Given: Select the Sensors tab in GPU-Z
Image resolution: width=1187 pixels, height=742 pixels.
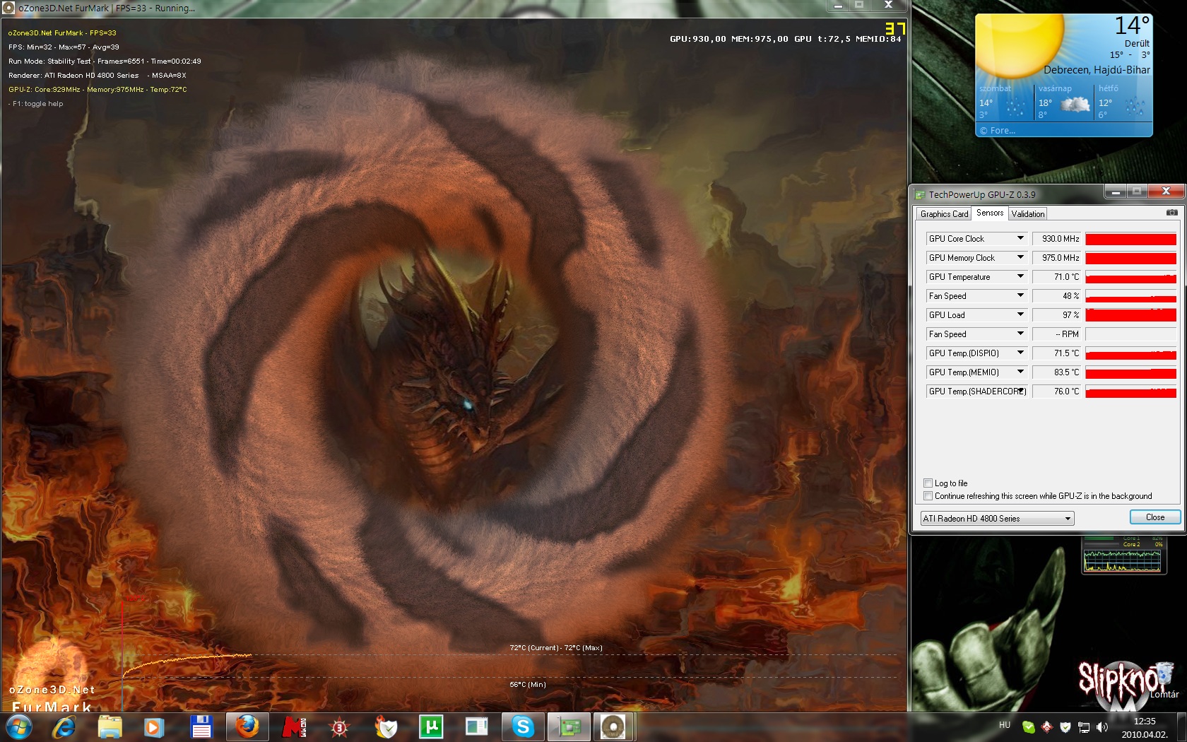Looking at the screenshot, I should point(989,213).
